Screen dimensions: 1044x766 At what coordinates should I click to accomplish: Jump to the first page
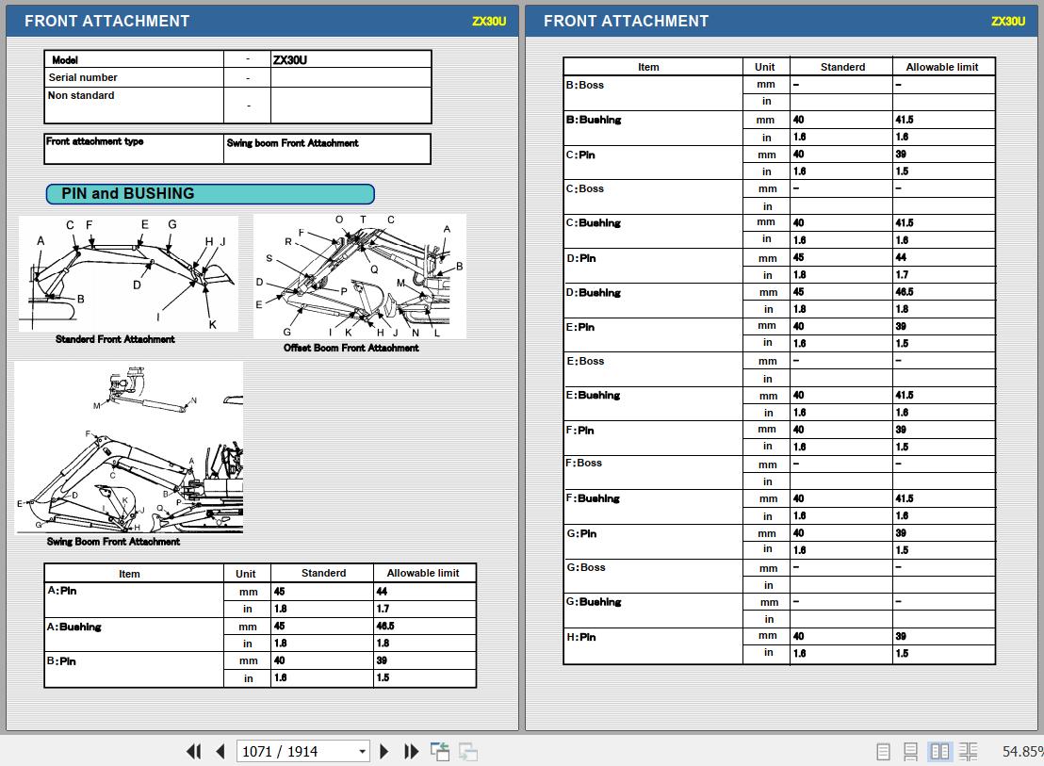pos(194,751)
